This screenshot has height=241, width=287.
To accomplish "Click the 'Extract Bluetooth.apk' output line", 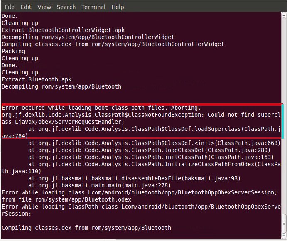I will coord(37,79).
